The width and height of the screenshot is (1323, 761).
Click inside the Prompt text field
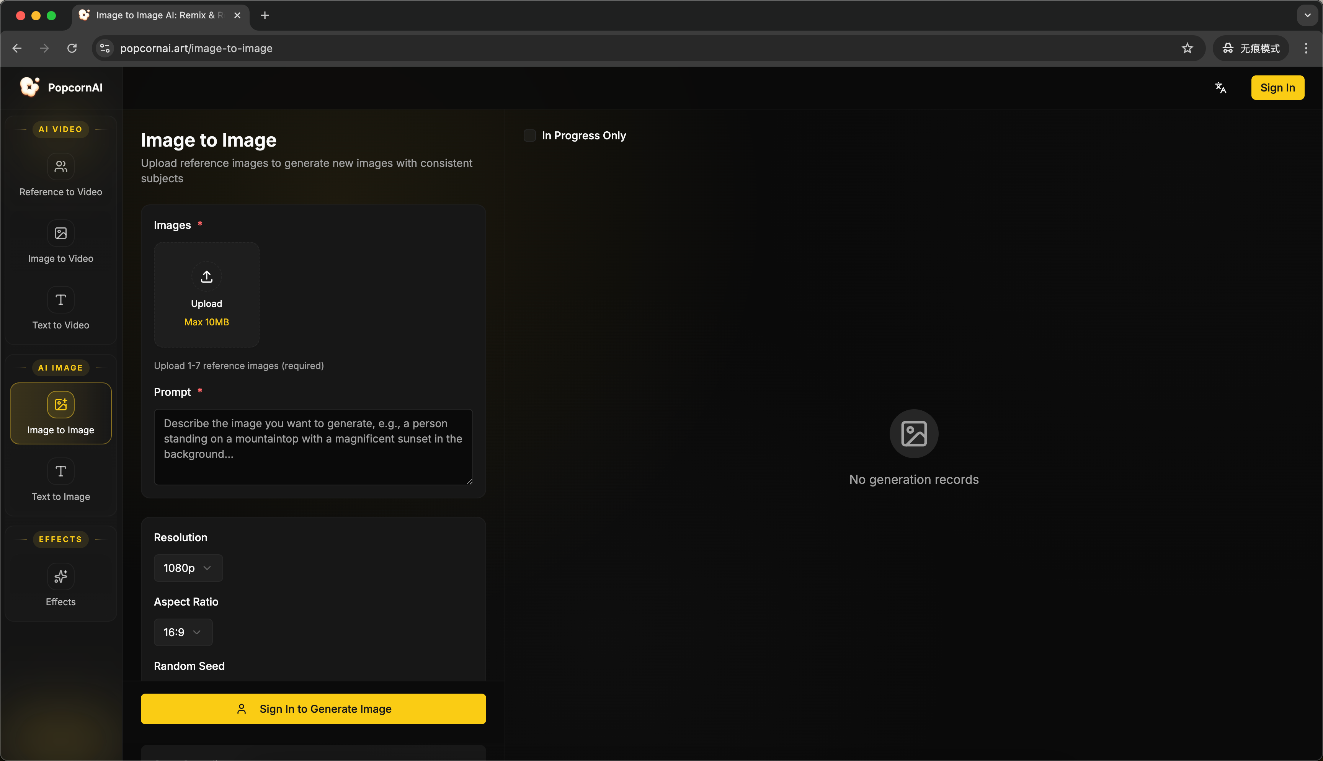pos(313,447)
